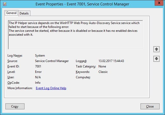Click the Event ID value 7001
The width and height of the screenshot is (165, 115).
coord(38,66)
